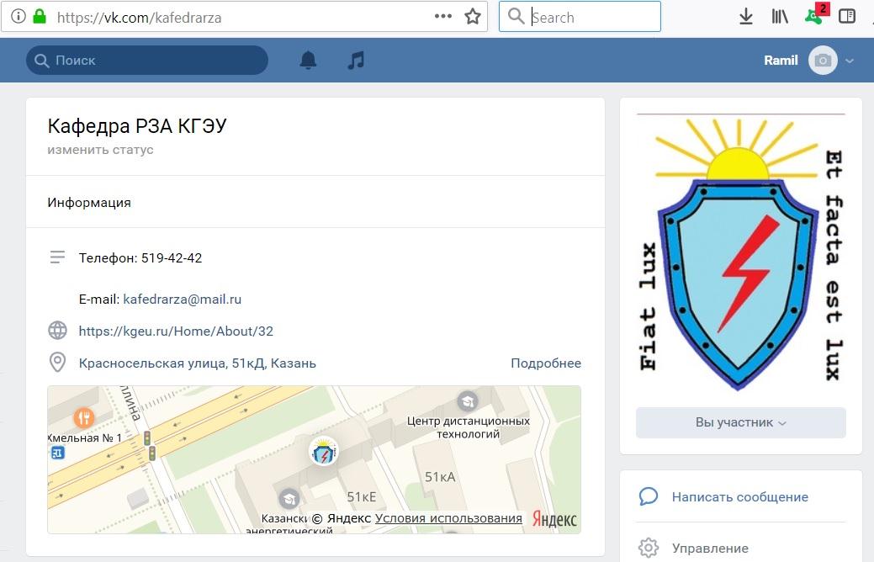Open "Управление" management menu item

click(709, 549)
